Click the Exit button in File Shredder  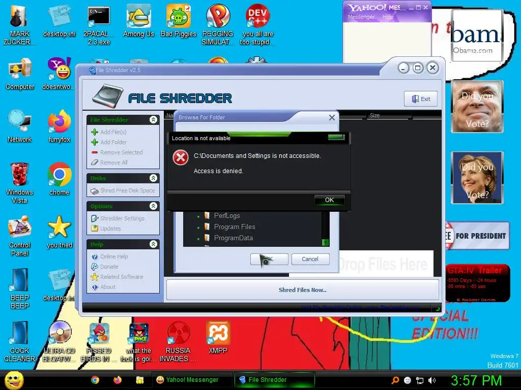(x=421, y=99)
